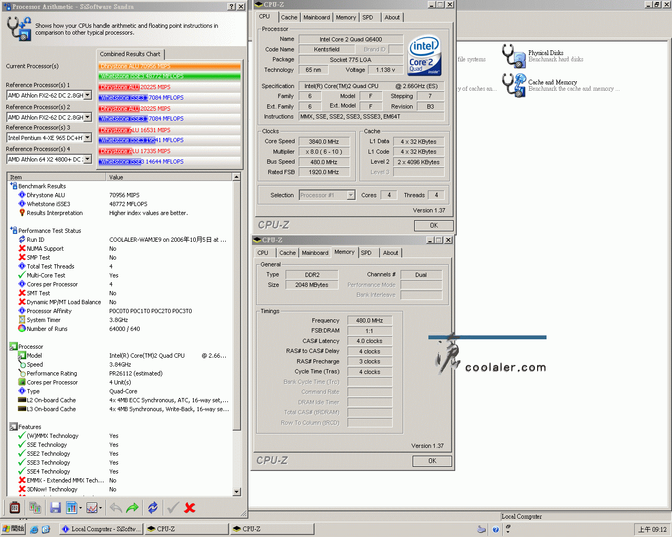Click the green Whetstone iSSE3 48772 MFLOPS bar
The height and width of the screenshot is (537, 672).
(x=170, y=76)
